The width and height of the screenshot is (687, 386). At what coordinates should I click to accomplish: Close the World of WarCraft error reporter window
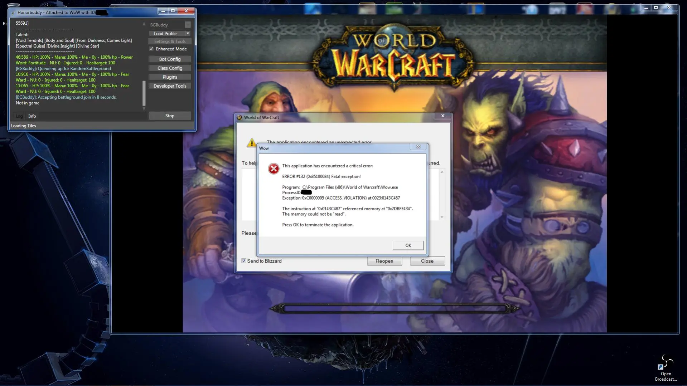point(442,116)
